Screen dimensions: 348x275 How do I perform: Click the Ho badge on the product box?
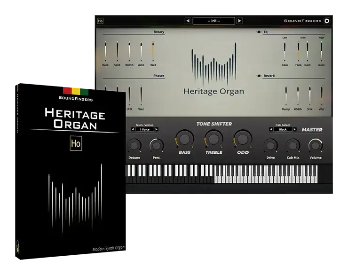[76, 143]
